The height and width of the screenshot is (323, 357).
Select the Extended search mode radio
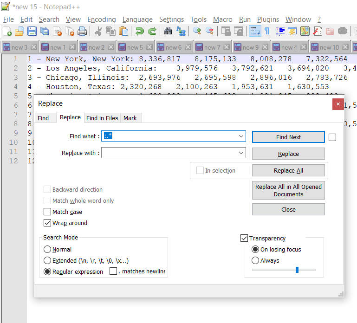click(x=47, y=260)
